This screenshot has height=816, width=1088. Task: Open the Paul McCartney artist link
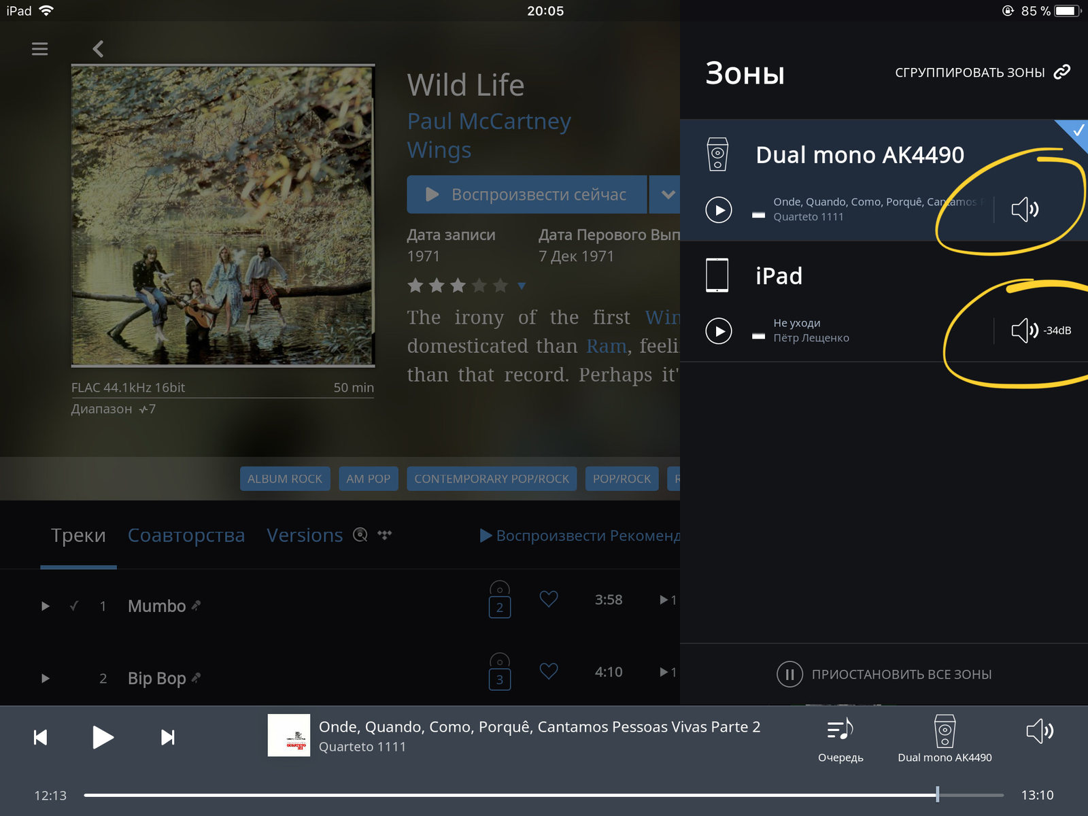coord(489,121)
